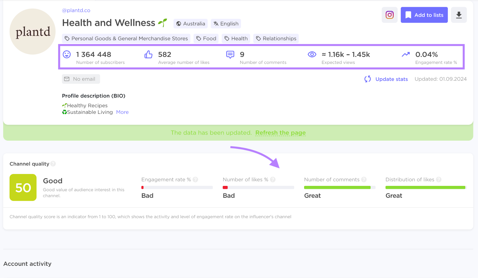
Task: Select the English language tag
Action: [x=226, y=24]
